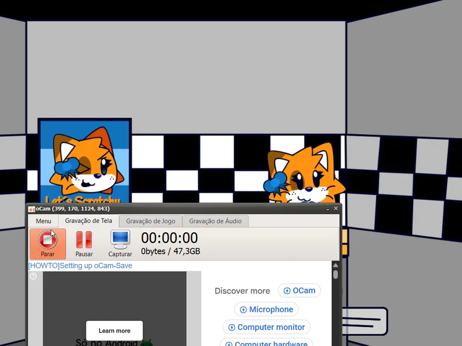Viewport: 462px width, 346px height.
Task: Click the 00:00:00 recording timer
Action: pos(169,238)
